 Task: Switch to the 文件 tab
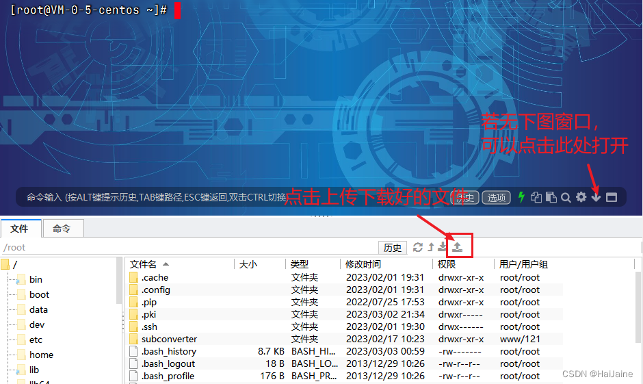click(21, 229)
